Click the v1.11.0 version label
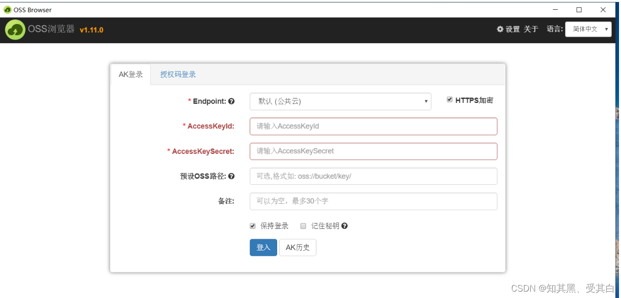Screen dimensions: 621x298 [x=91, y=30]
